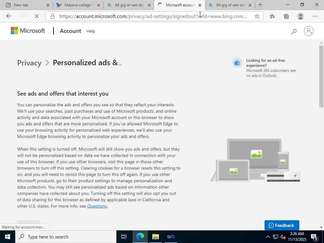Open the clock and date flyout

297,237
